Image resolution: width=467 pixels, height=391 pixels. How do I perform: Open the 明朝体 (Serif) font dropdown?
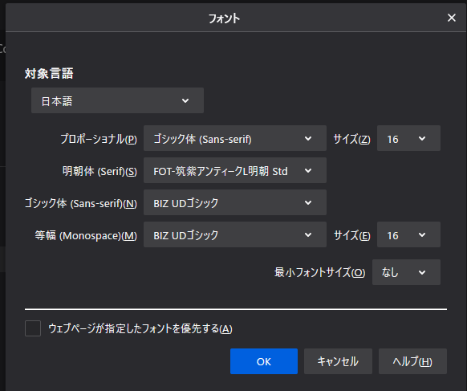(x=235, y=170)
